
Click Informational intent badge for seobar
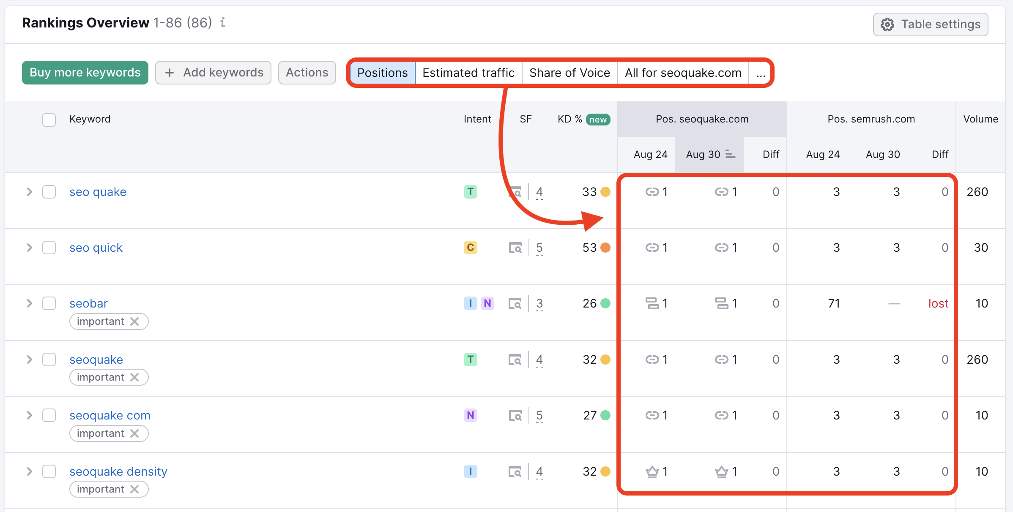point(471,303)
